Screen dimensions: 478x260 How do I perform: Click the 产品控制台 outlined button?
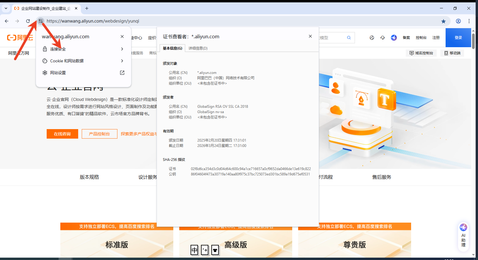tap(100, 134)
